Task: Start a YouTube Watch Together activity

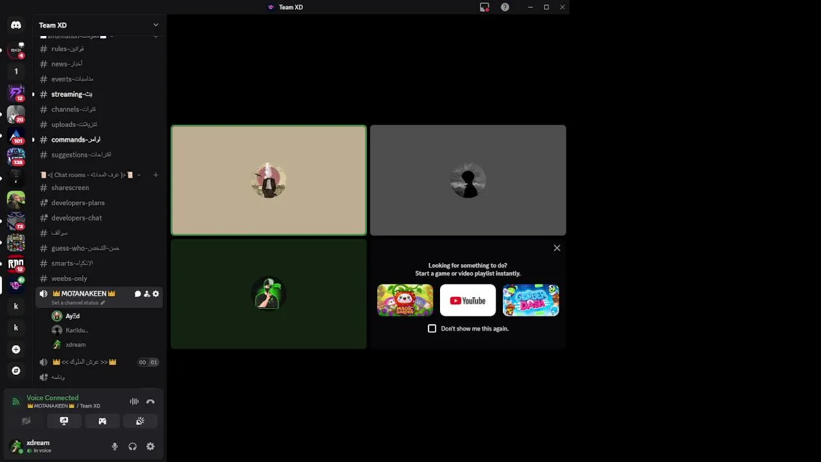Action: pyautogui.click(x=468, y=300)
